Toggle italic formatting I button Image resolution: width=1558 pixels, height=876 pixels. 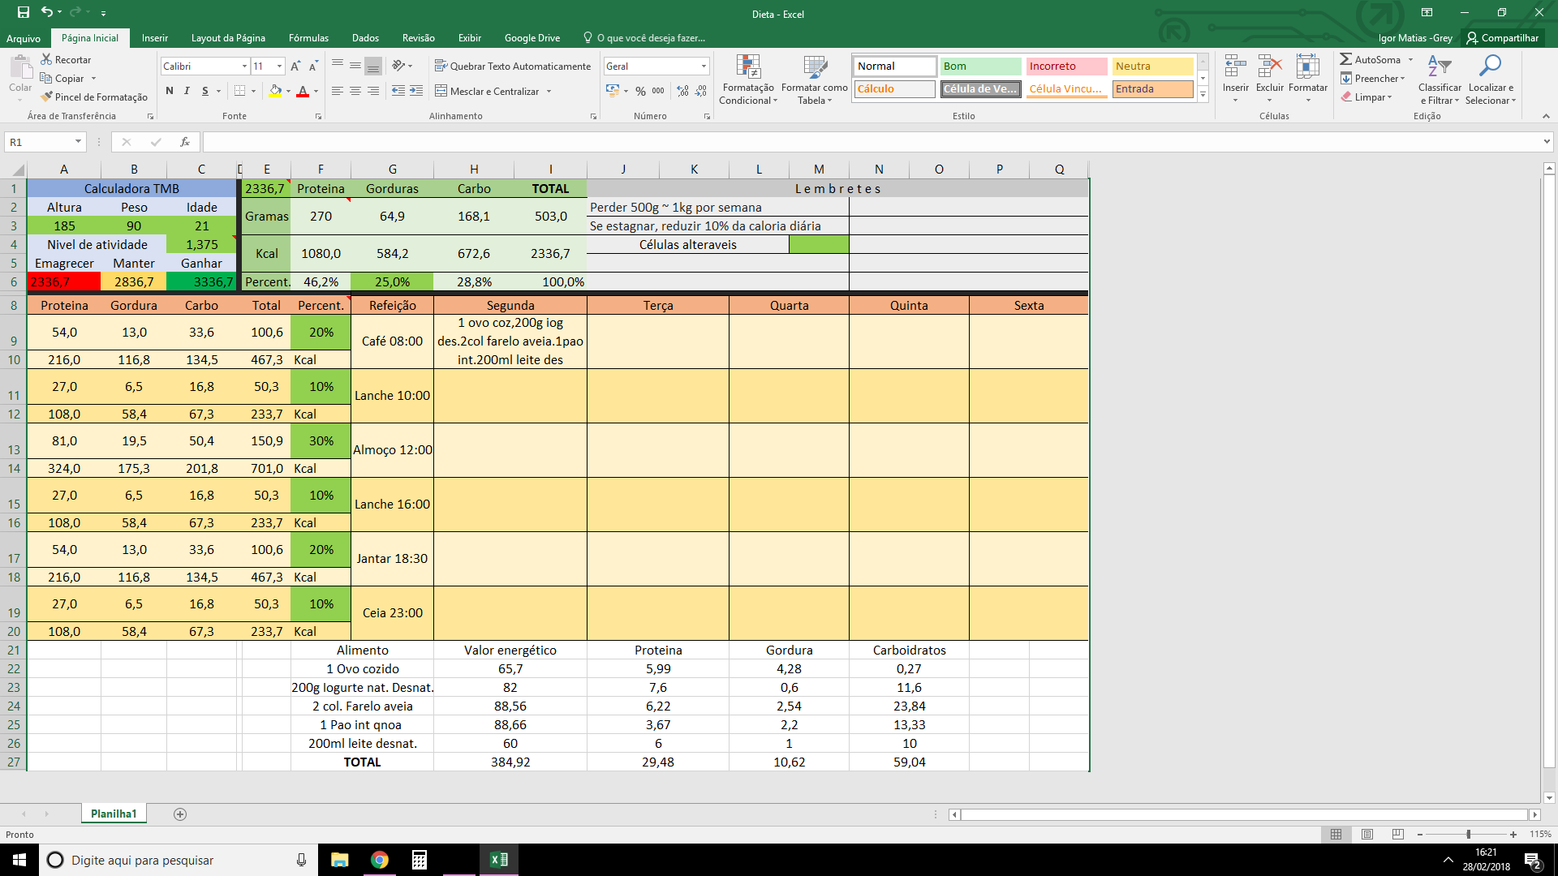(187, 91)
